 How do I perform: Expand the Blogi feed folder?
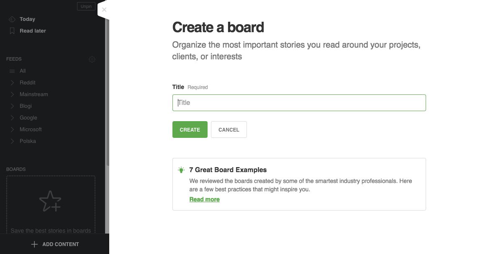tap(13, 106)
